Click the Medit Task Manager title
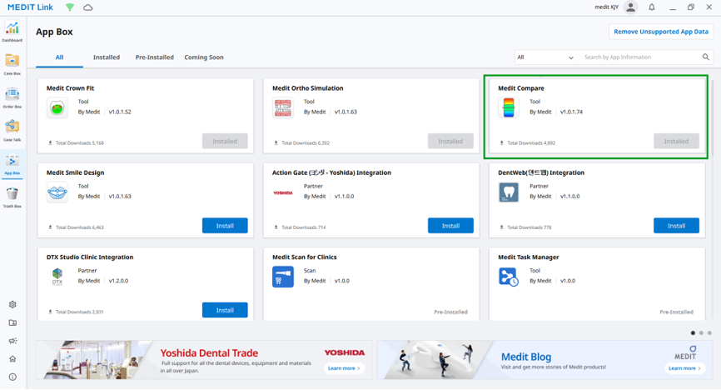This screenshot has height=390, width=721. coord(529,257)
